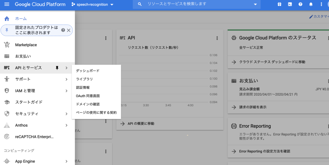Expand the IAM と管理 chevron

pyautogui.click(x=66, y=91)
